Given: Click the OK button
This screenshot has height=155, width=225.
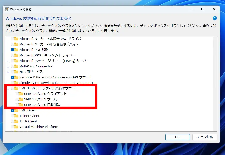Looking at the screenshot, I should pyautogui.click(x=178, y=137).
